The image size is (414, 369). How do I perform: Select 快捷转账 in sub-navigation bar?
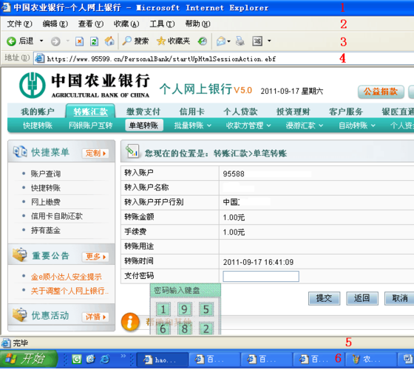38,125
